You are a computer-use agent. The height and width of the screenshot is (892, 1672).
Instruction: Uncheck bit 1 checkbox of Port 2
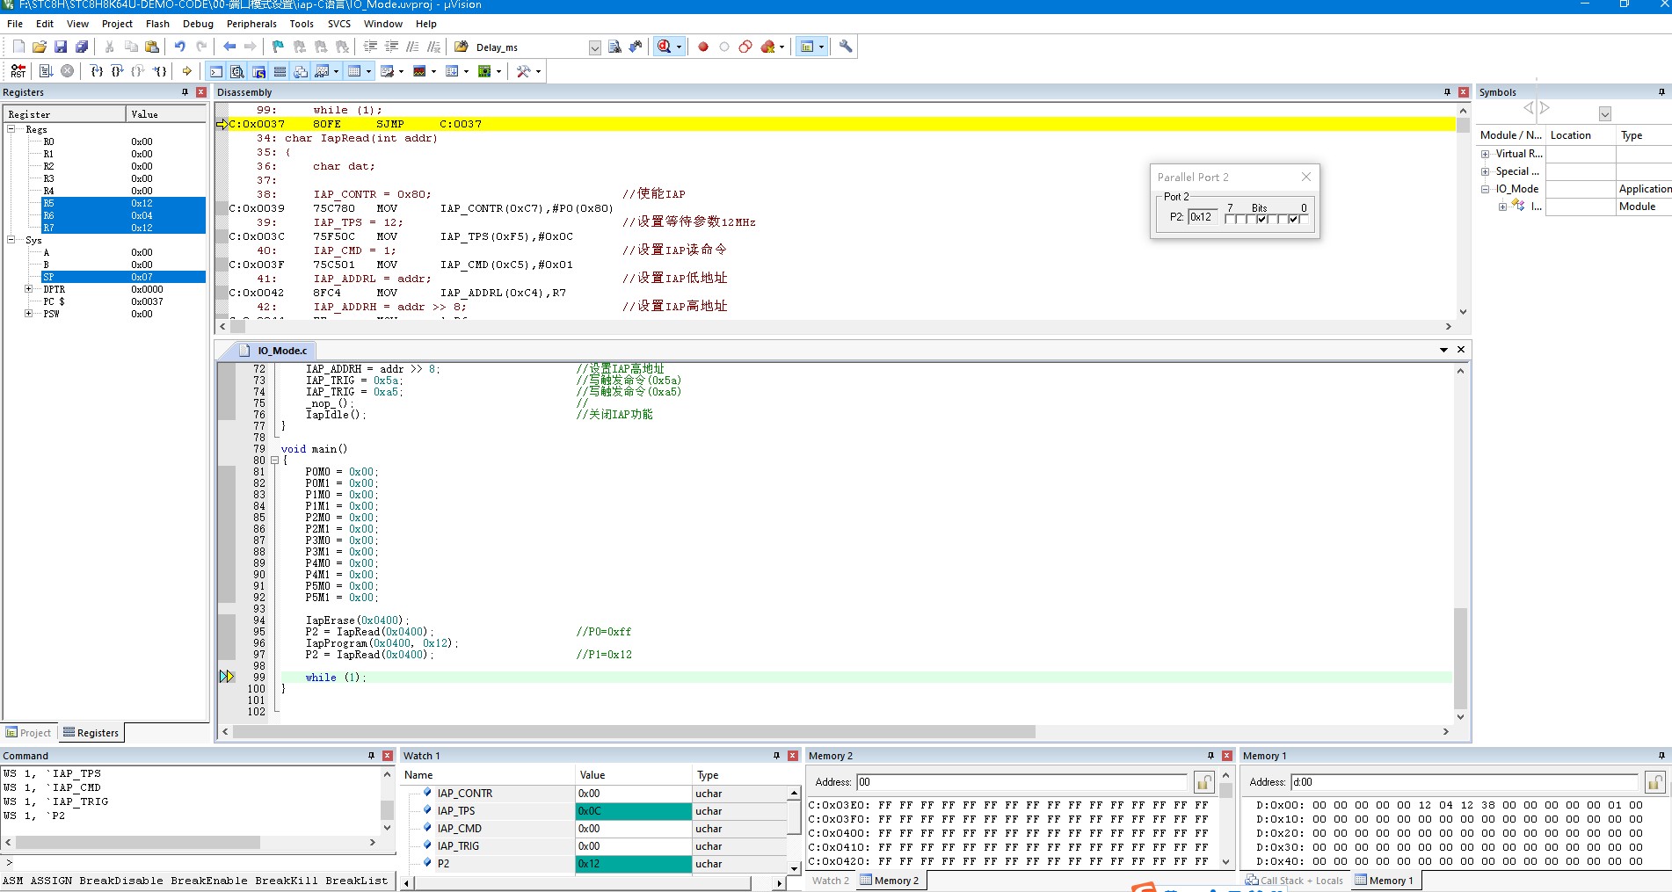click(x=1293, y=219)
